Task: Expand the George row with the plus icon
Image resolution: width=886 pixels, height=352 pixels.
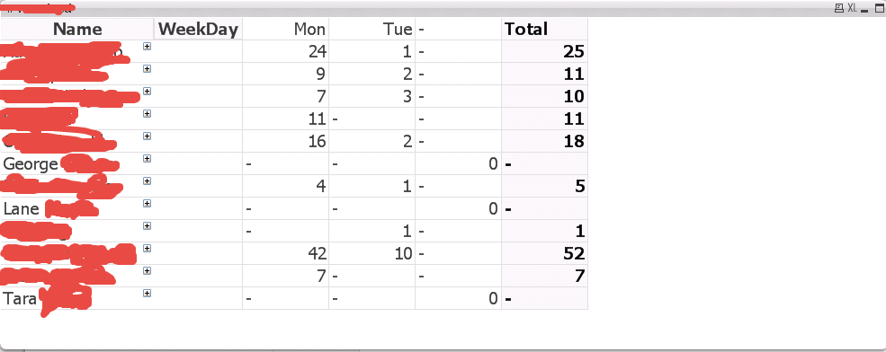Action: [147, 159]
